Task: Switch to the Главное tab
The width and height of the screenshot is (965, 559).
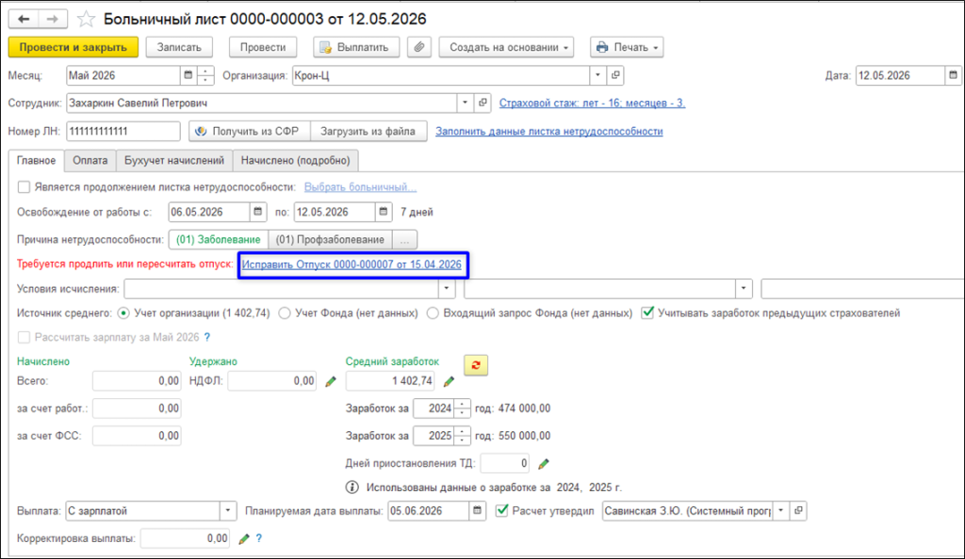Action: tap(37, 160)
